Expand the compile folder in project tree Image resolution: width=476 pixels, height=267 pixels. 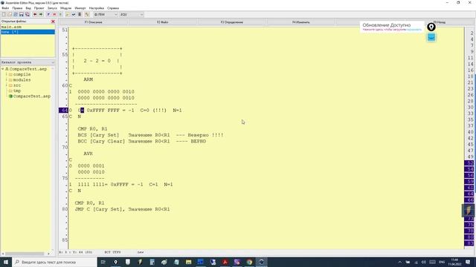(7, 74)
